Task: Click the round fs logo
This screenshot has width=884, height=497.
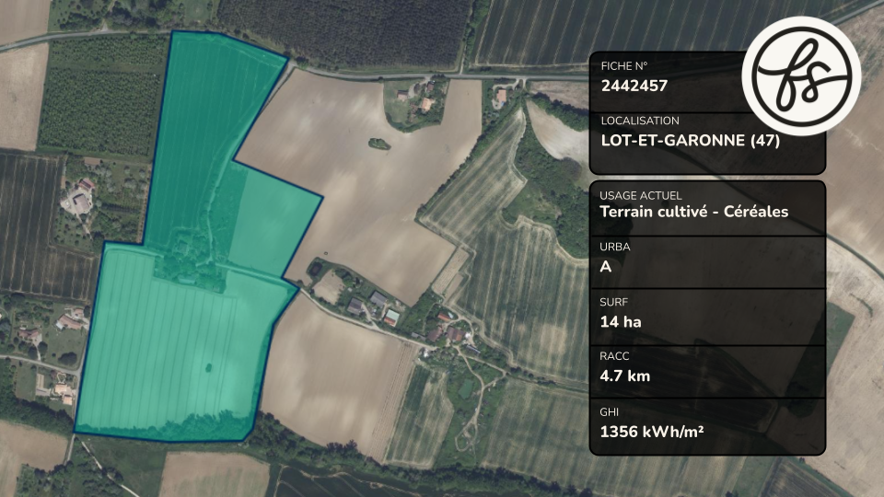Action: pos(801,75)
